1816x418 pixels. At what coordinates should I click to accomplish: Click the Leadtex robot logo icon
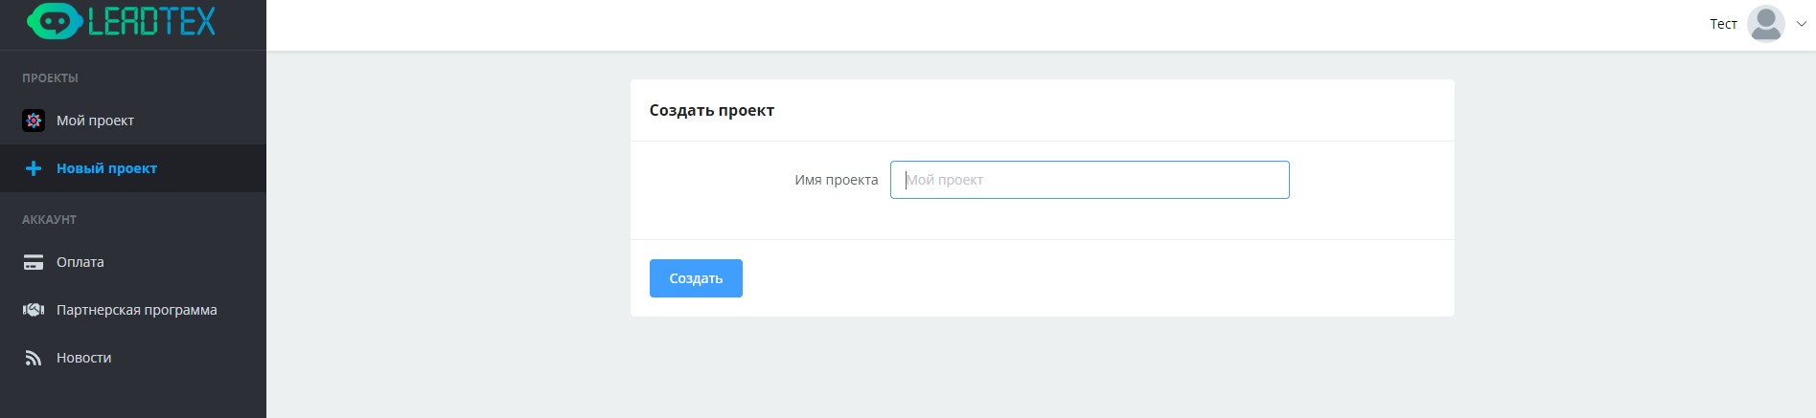54,21
